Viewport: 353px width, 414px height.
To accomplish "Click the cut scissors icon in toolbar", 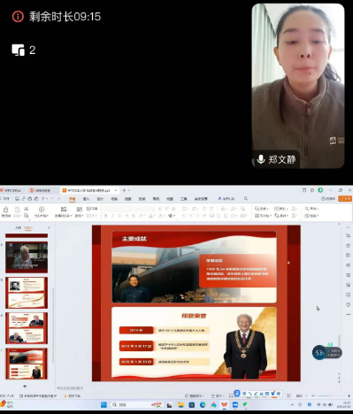I will pyautogui.click(x=26, y=209).
